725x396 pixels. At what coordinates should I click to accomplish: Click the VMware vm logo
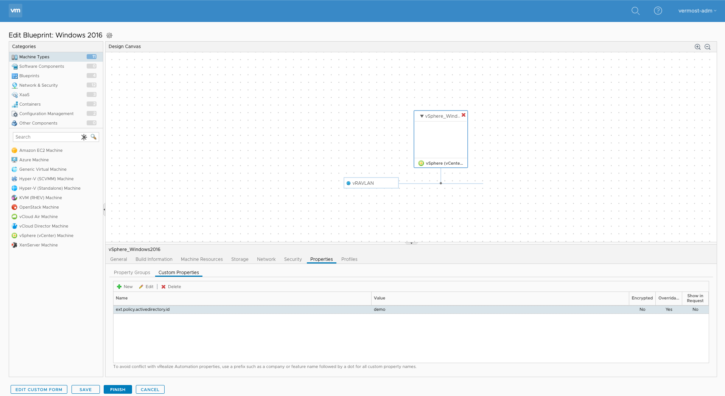(16, 11)
